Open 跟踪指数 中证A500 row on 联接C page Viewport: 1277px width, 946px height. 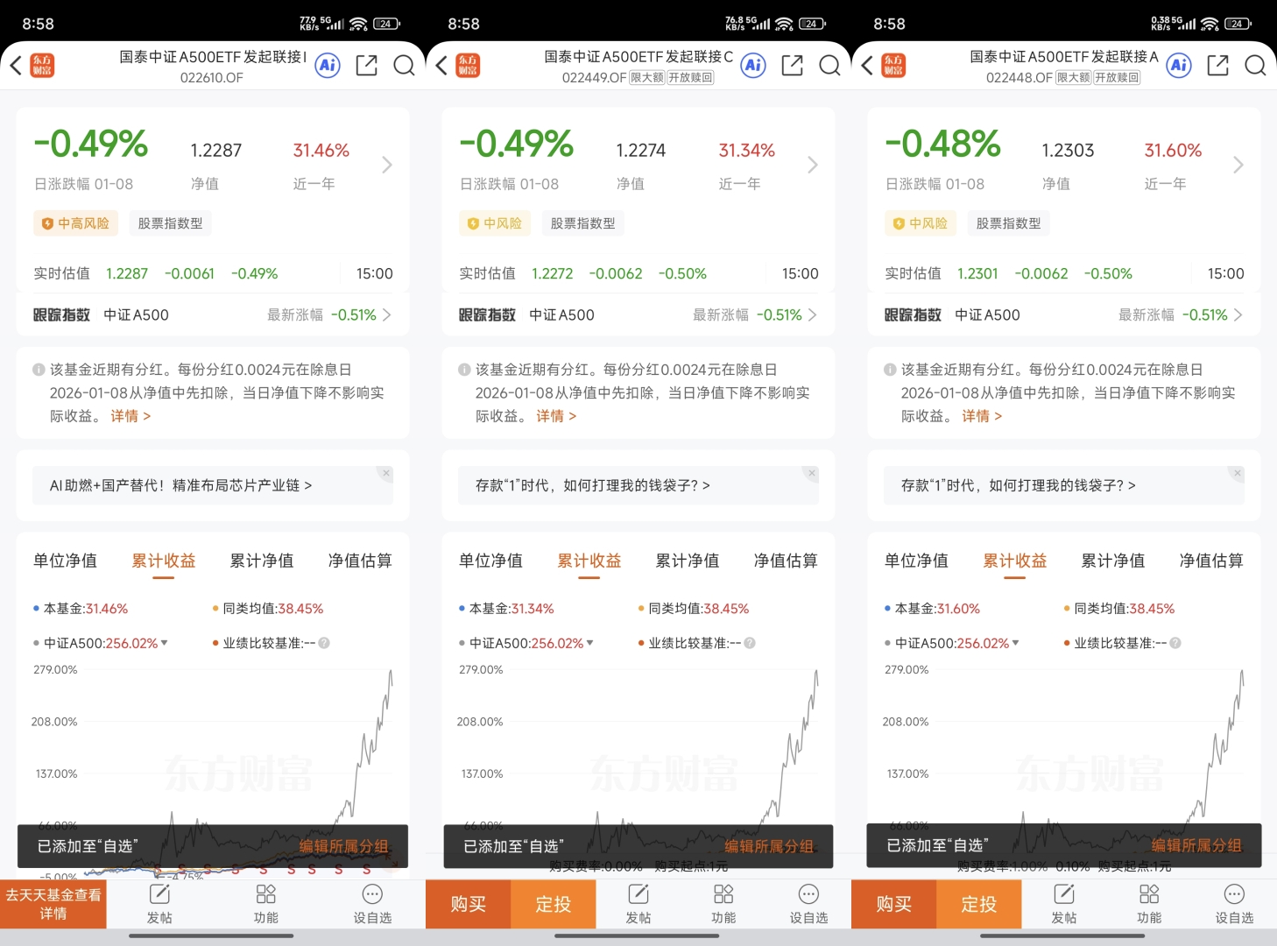[x=638, y=314]
